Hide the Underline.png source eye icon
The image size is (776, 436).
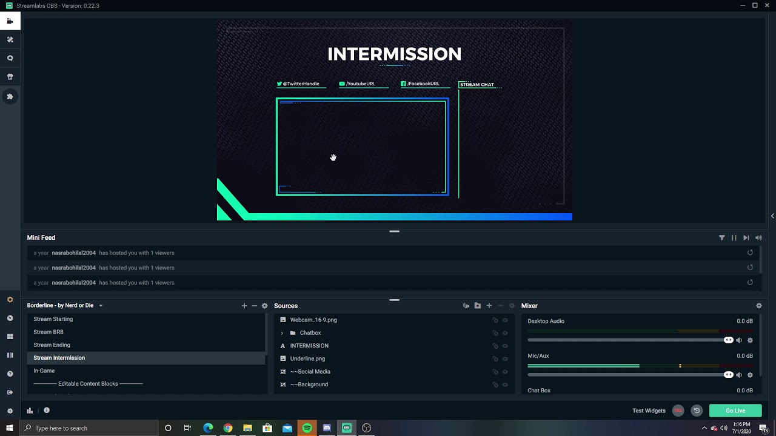[x=505, y=358]
